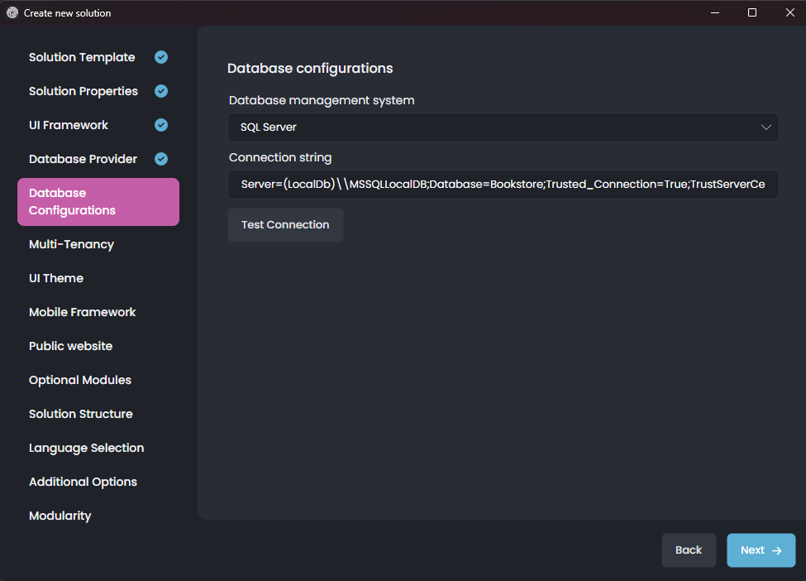Click the arrow icon inside the Next button
Screen dimensions: 806x581
(x=775, y=550)
